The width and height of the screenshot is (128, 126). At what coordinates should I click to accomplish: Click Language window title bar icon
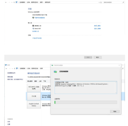6,65
